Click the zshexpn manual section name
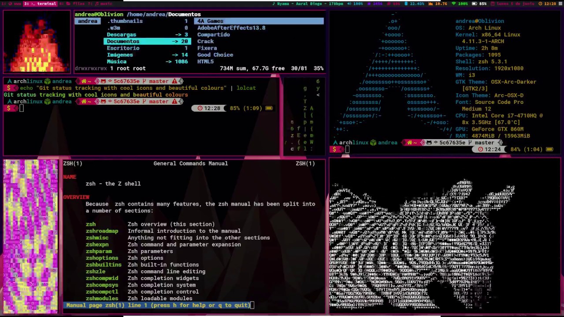The height and width of the screenshot is (317, 564). (97, 244)
